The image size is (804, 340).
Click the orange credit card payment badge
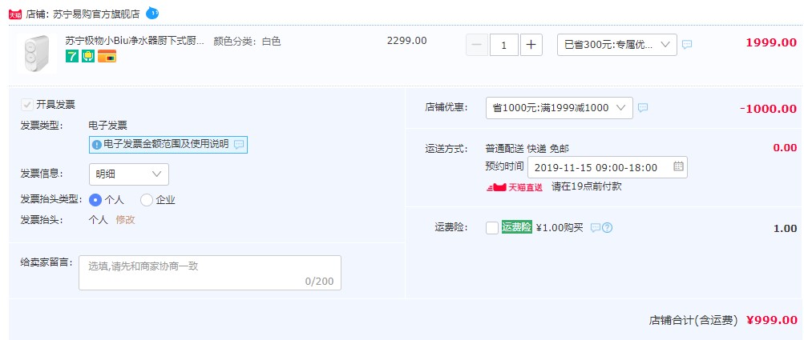[107, 56]
